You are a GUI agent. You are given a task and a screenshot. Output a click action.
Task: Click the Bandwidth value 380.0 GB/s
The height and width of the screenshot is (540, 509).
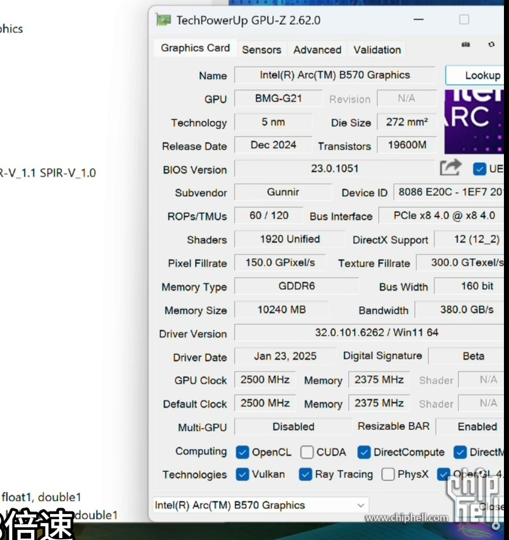[x=460, y=310]
